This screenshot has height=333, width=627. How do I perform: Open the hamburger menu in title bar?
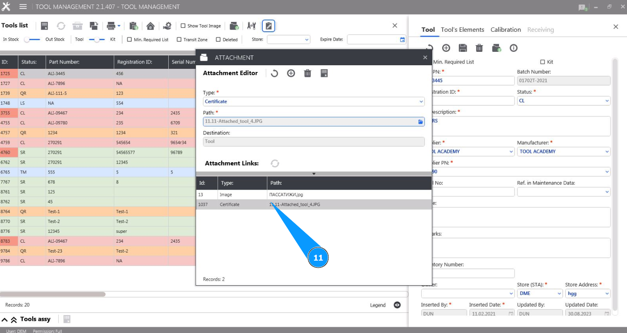(x=23, y=7)
